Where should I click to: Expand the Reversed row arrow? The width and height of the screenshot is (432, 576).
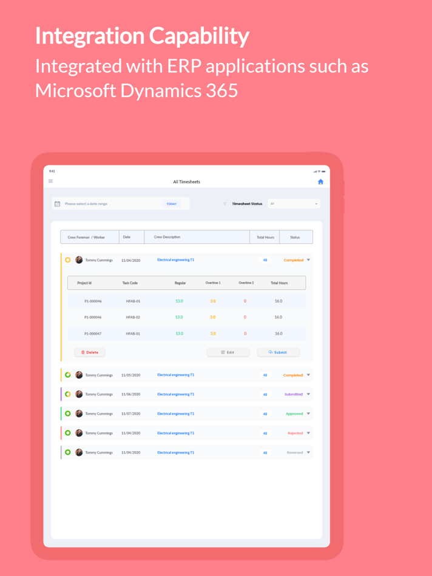(x=308, y=452)
